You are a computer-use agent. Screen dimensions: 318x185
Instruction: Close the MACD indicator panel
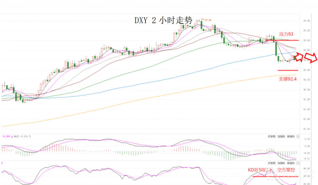(x=298, y=136)
